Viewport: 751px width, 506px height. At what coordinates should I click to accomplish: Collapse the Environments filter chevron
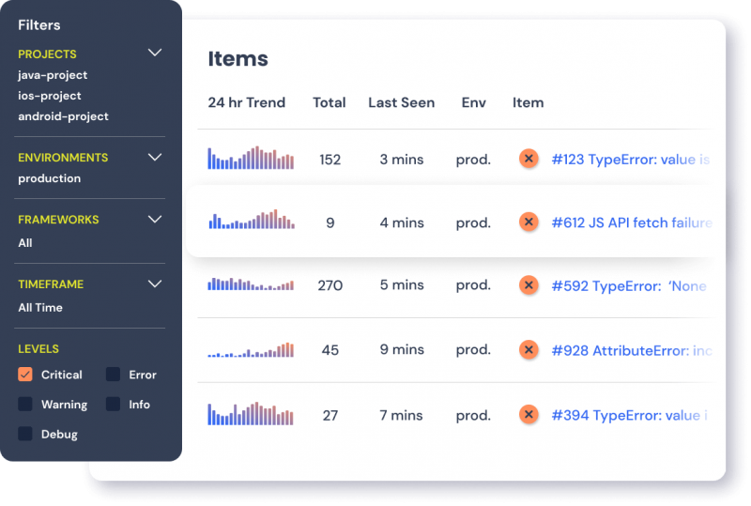[155, 157]
